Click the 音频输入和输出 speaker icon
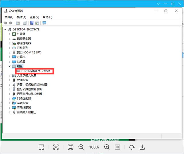 point(14,112)
